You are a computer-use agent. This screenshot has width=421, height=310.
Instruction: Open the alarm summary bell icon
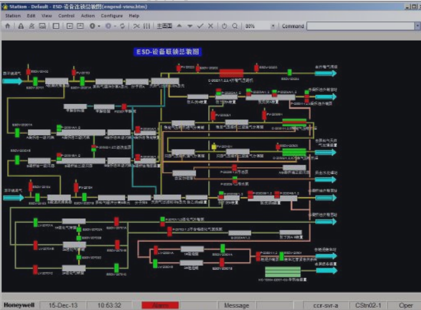[21, 26]
